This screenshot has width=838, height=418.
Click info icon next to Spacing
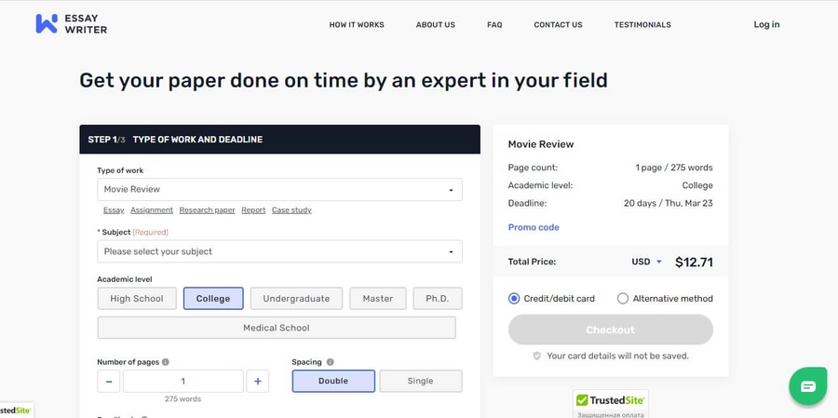[x=330, y=362]
